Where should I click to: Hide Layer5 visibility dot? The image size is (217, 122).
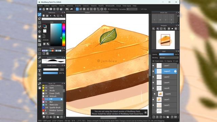click(x=153, y=99)
